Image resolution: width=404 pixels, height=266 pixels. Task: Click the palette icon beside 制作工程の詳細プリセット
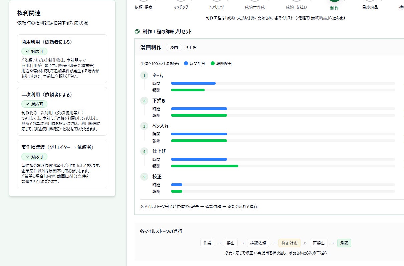pos(137,32)
